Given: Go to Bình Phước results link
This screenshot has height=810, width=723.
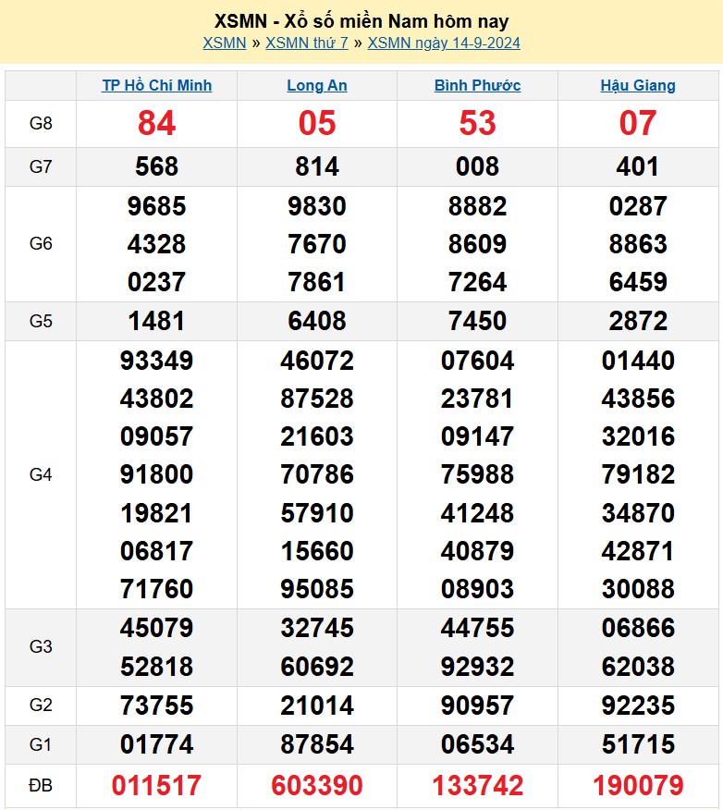Looking at the screenshot, I should 477,85.
